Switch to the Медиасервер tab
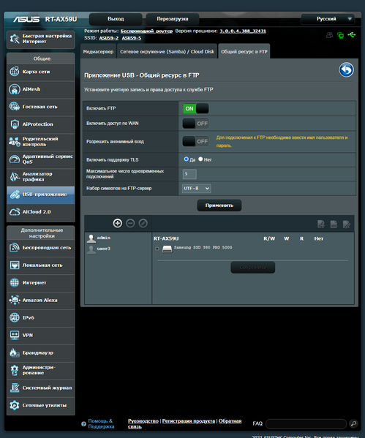Viewport: 365px width, 438px height. point(98,52)
